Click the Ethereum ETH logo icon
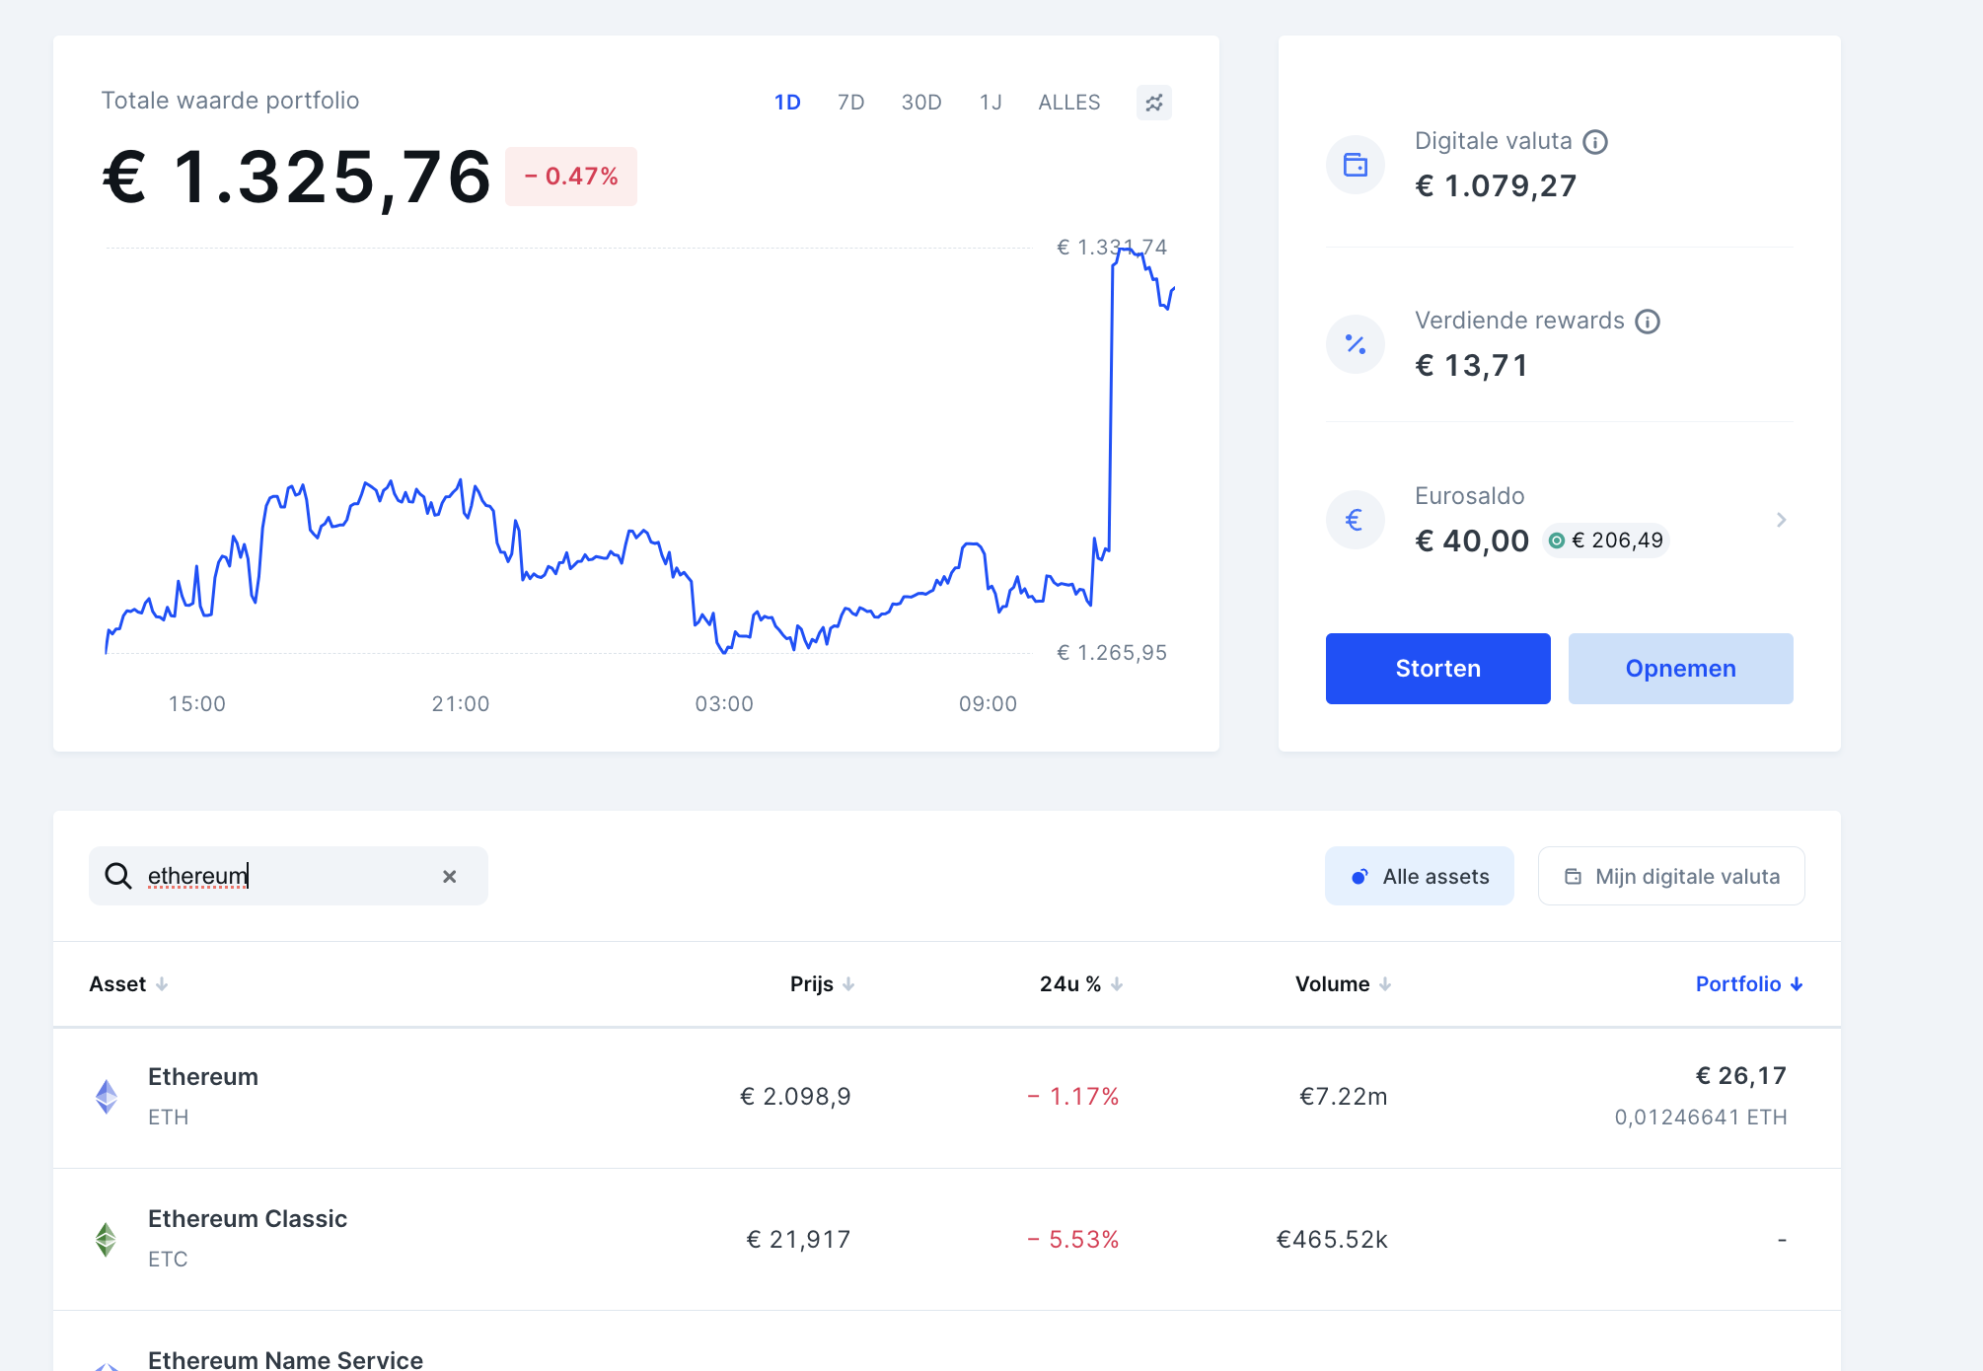The image size is (1983, 1371). coord(107,1097)
